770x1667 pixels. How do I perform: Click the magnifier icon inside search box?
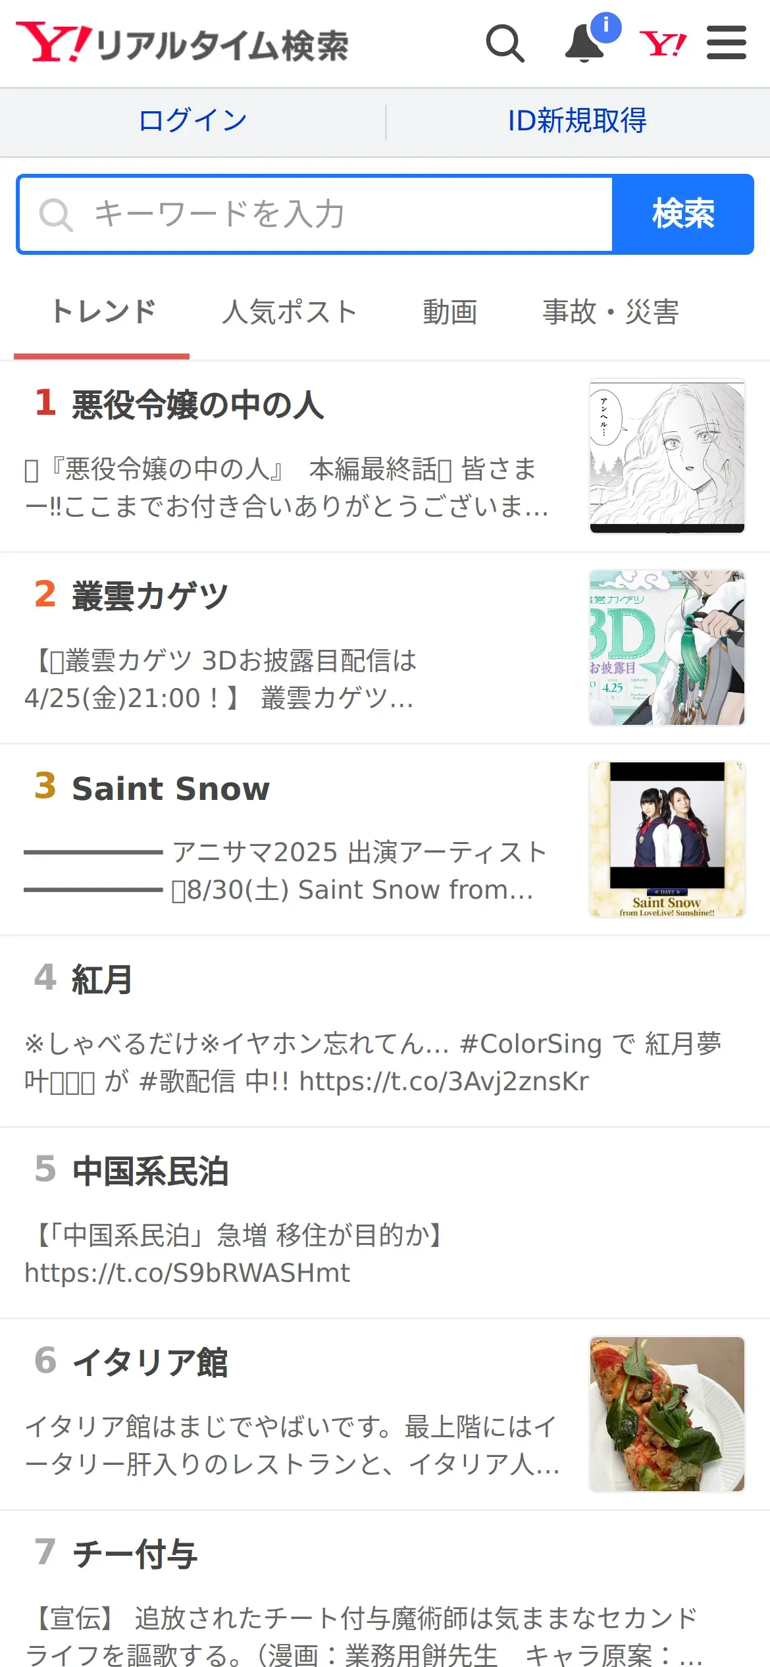click(56, 215)
